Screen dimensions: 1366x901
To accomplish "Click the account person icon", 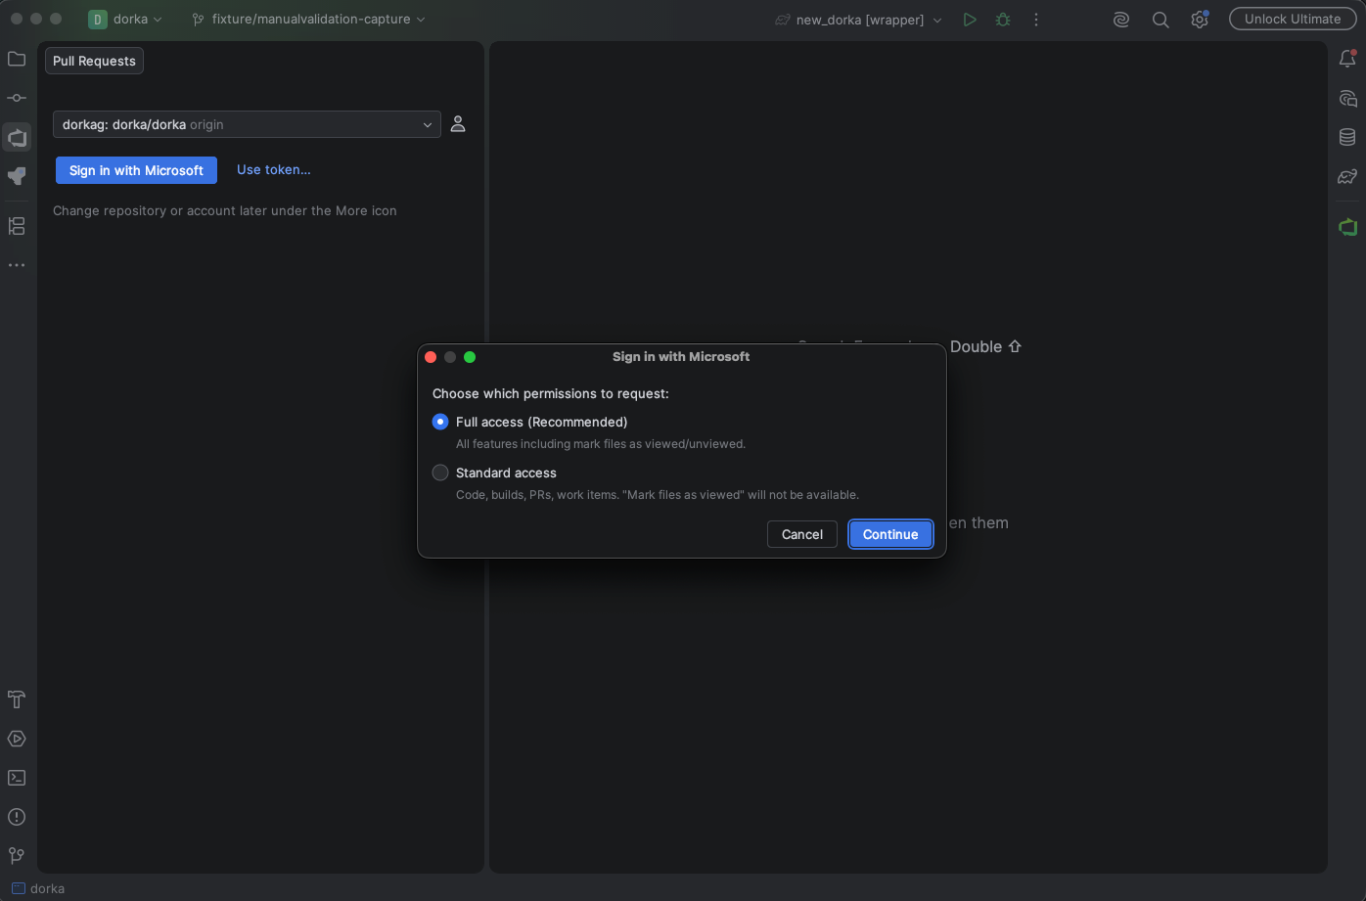I will 458,124.
